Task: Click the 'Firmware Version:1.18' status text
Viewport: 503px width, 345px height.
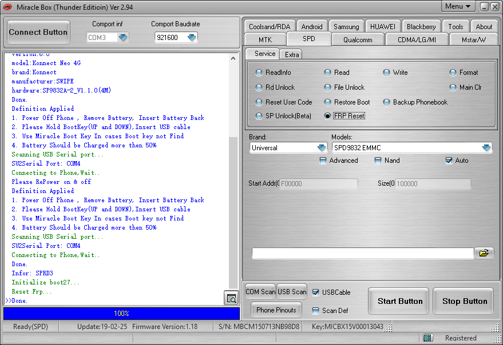Action: click(165, 326)
